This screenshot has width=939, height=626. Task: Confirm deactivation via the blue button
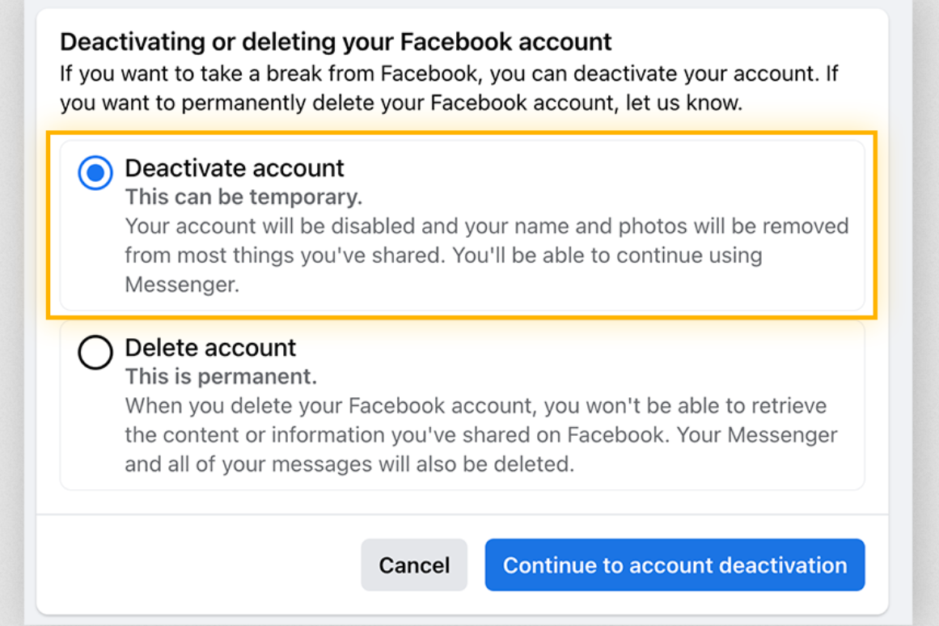click(675, 565)
